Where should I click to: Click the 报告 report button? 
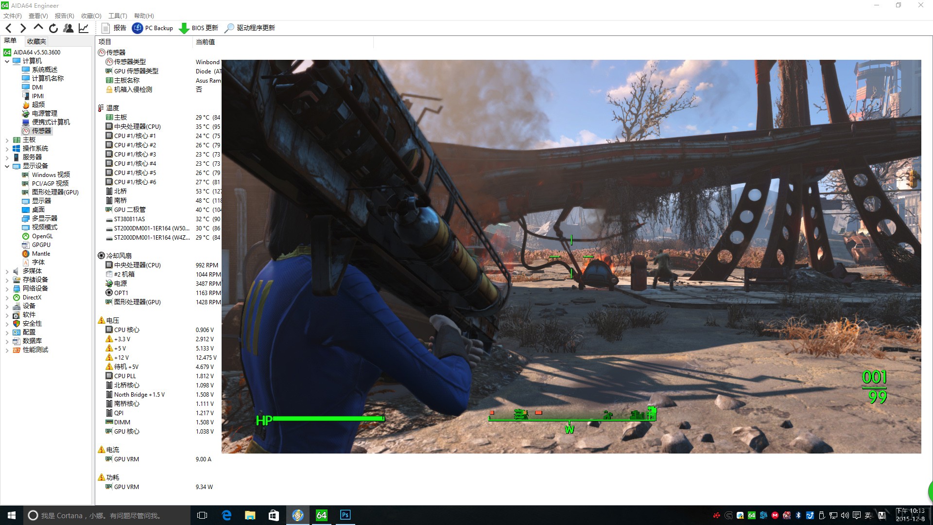click(114, 28)
